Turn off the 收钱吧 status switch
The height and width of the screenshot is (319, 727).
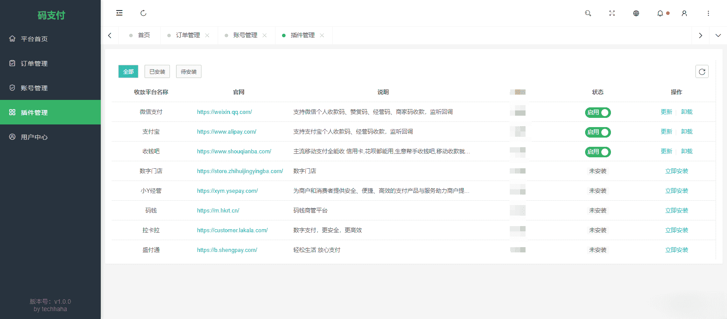tap(598, 152)
